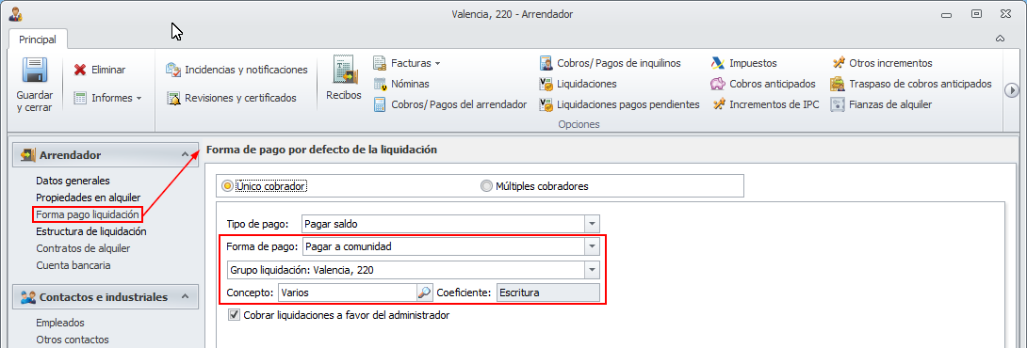Click the ribbon scroll right arrow
Screen dimensions: 1027x348
coord(1012,89)
